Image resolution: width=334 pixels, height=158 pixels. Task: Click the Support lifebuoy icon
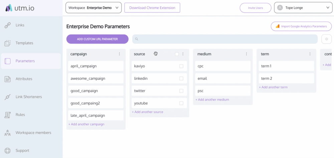pyautogui.click(x=7, y=151)
